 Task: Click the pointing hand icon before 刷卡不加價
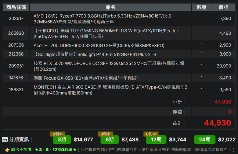tap(7, 150)
